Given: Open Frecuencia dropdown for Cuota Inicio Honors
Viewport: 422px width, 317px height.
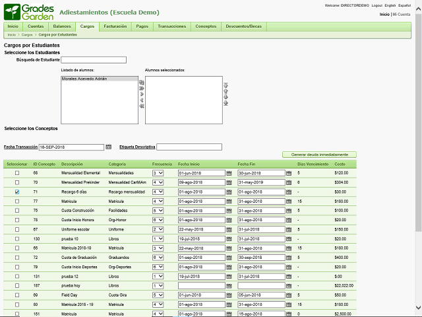Looking at the screenshot, I should [x=158, y=220].
